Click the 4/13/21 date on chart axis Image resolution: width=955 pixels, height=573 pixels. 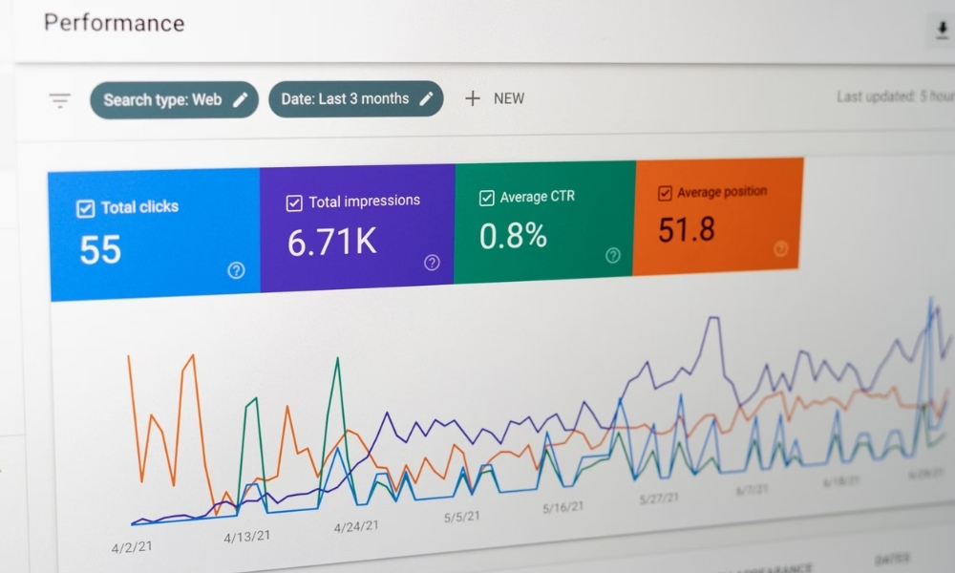coord(246,538)
